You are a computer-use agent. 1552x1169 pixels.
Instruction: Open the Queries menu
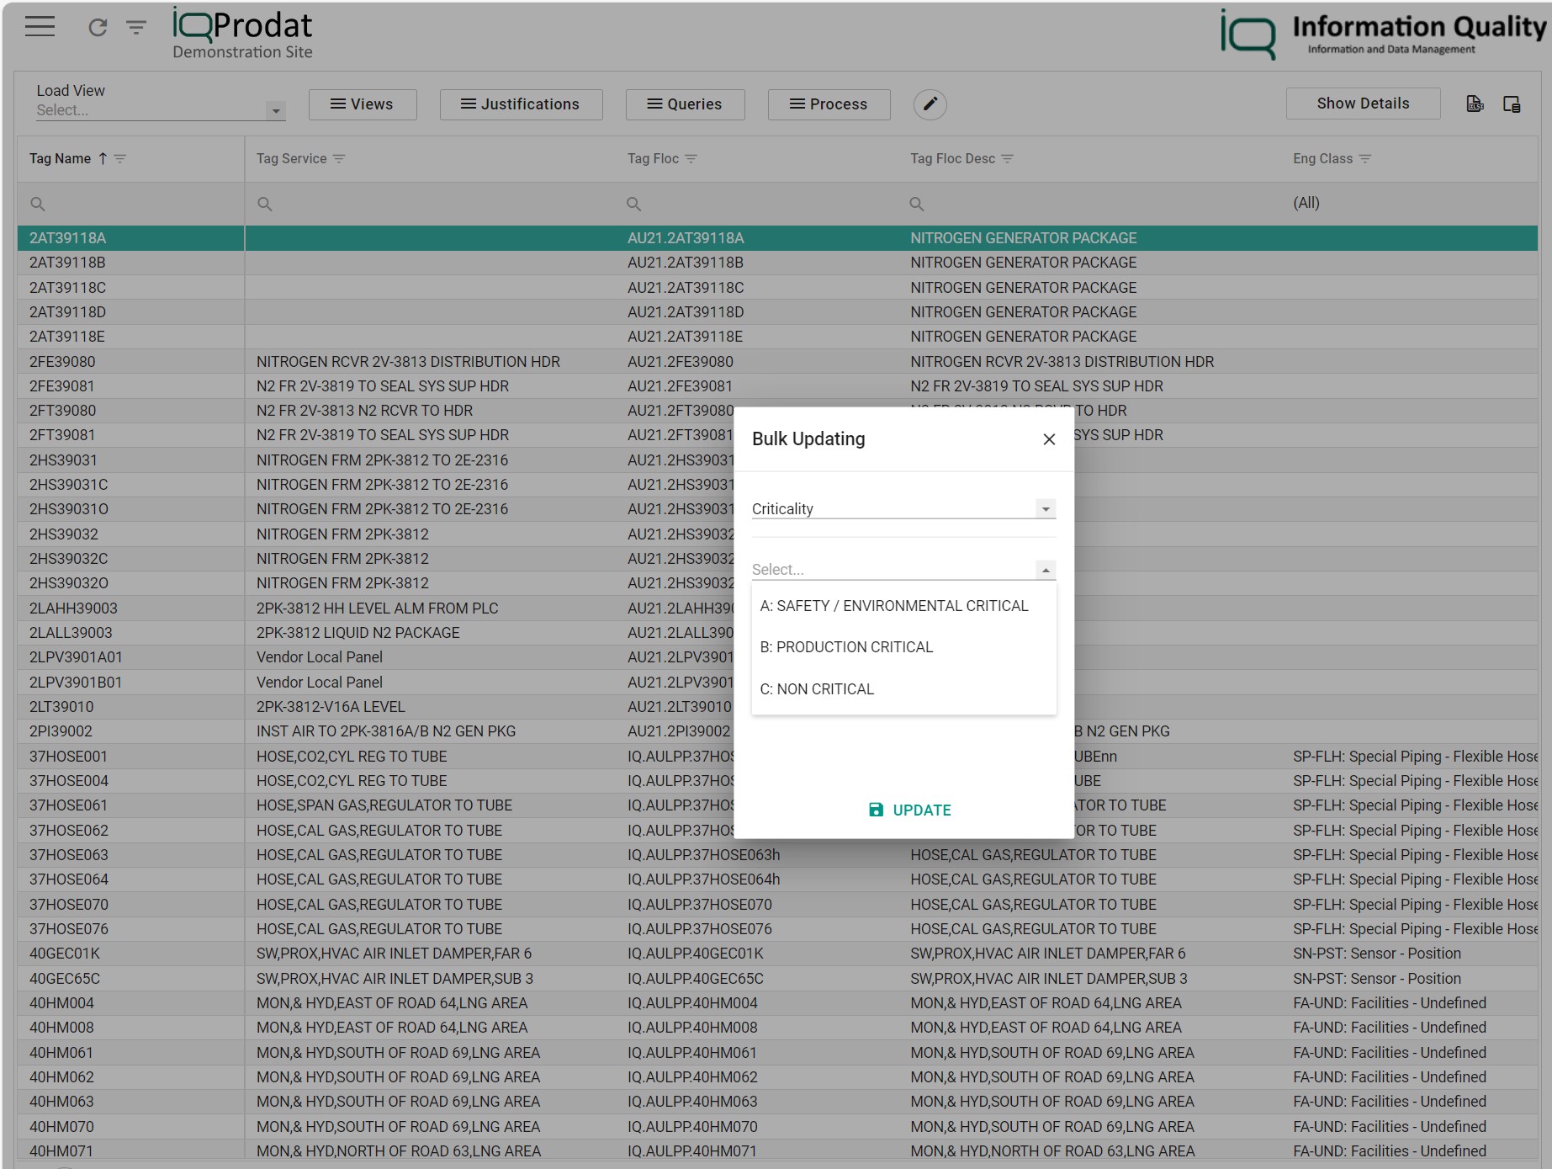click(x=684, y=104)
